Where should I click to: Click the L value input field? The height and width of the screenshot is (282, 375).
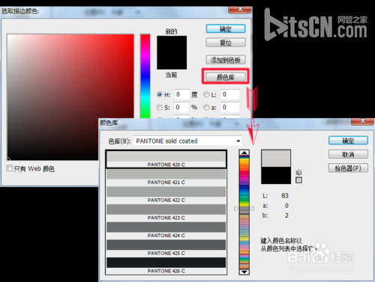(230, 94)
